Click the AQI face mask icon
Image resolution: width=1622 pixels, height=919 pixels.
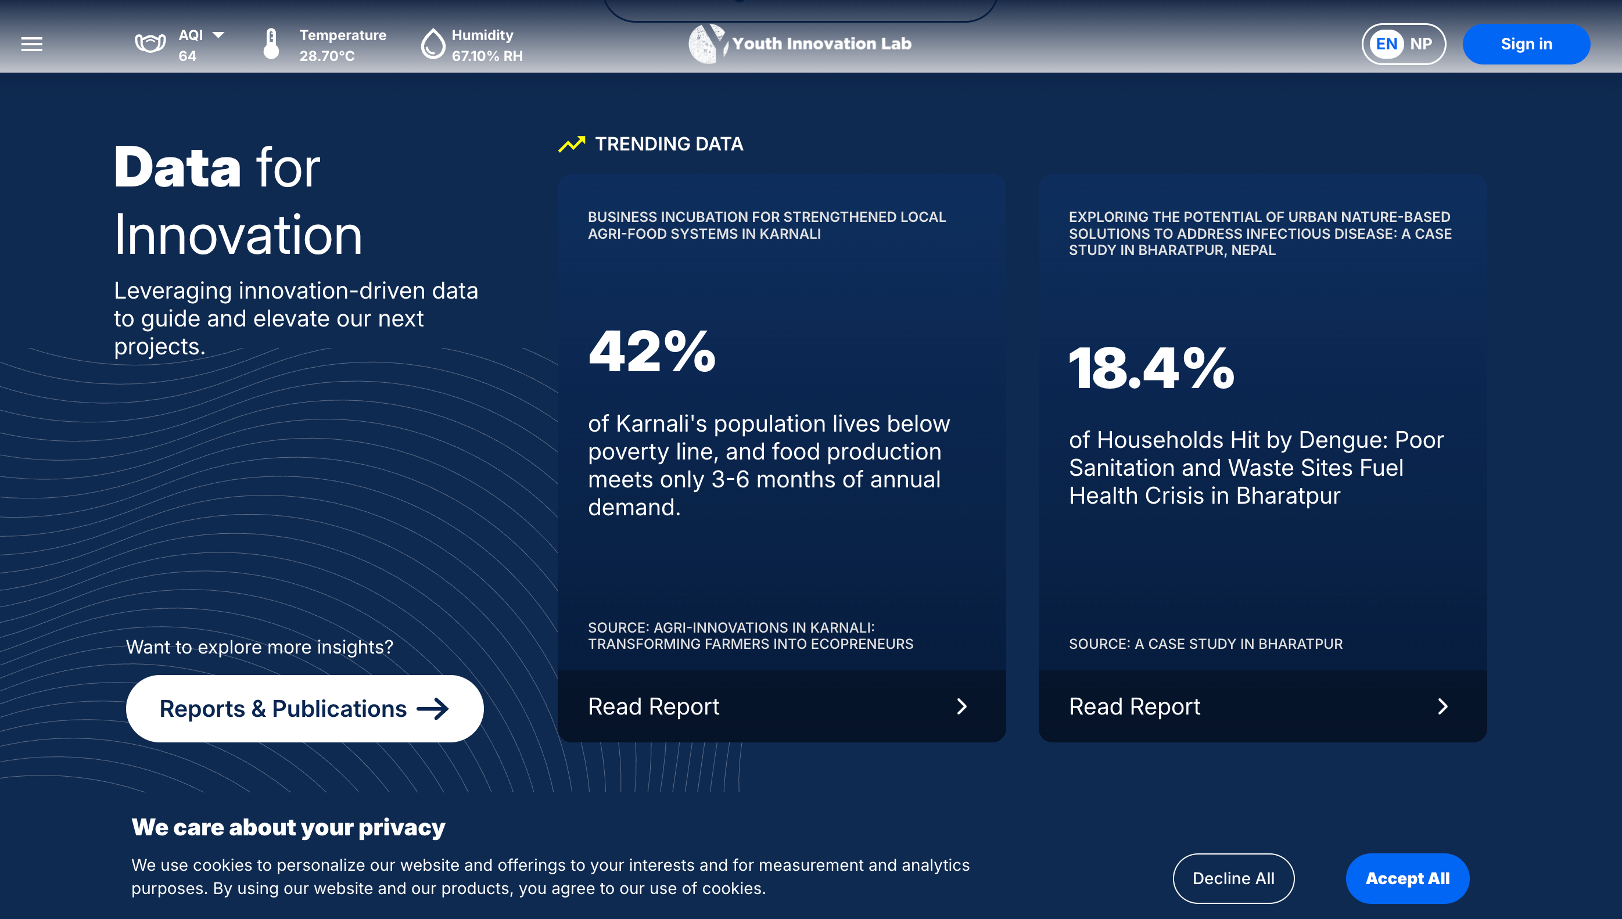pos(150,44)
